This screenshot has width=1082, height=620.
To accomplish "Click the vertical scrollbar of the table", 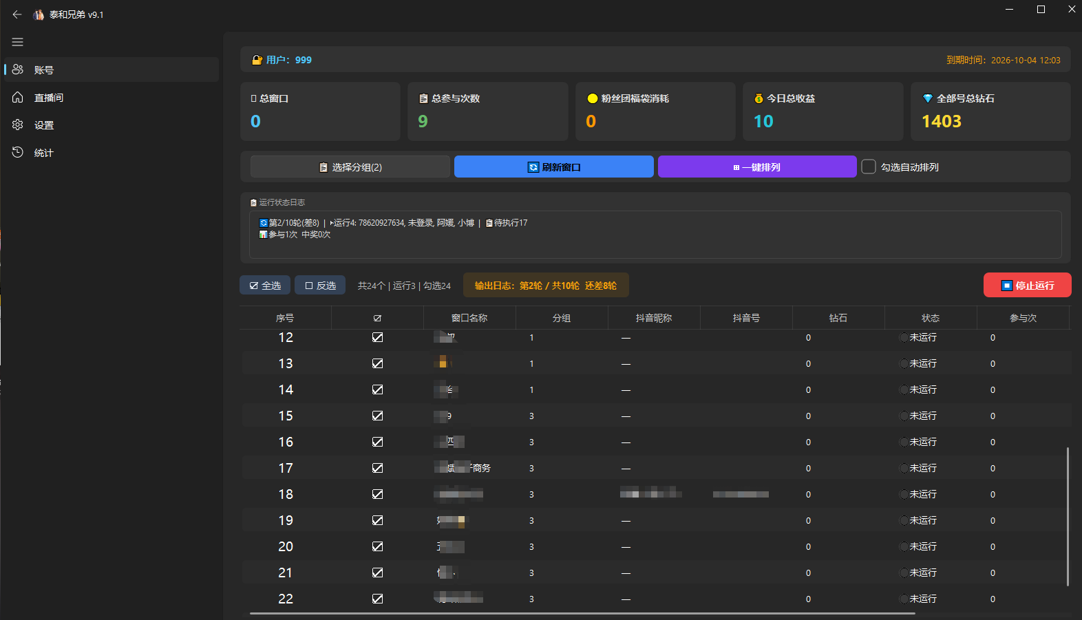I will pos(1068,516).
